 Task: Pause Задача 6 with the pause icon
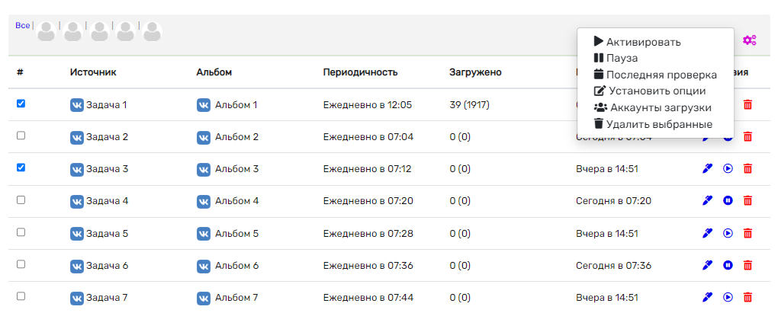[x=728, y=265]
